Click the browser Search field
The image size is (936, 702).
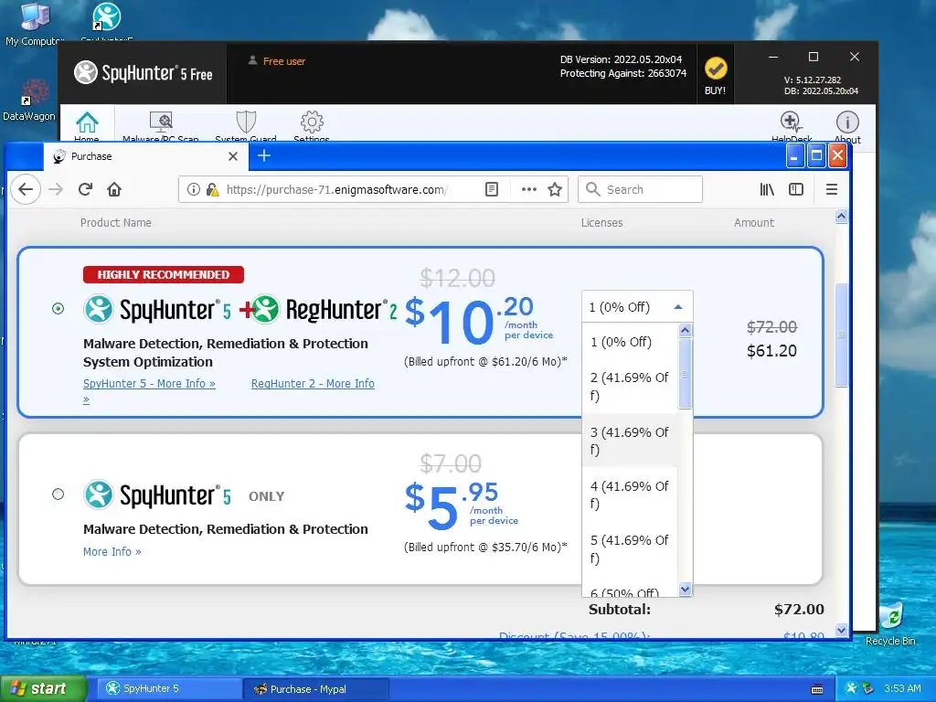click(640, 189)
